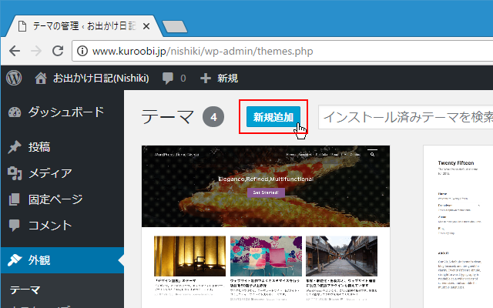Open comments bubble in admin bar
Screen dimensions: 493x308
pos(168,78)
